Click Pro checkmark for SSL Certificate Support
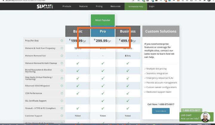 coord(103,101)
